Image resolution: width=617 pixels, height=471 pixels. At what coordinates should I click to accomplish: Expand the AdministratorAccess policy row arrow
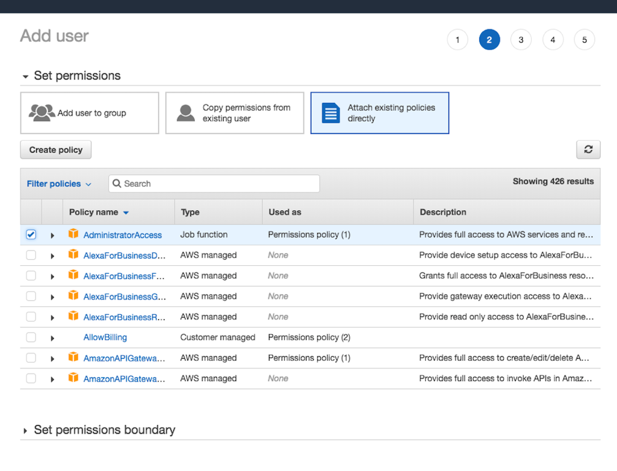point(52,235)
